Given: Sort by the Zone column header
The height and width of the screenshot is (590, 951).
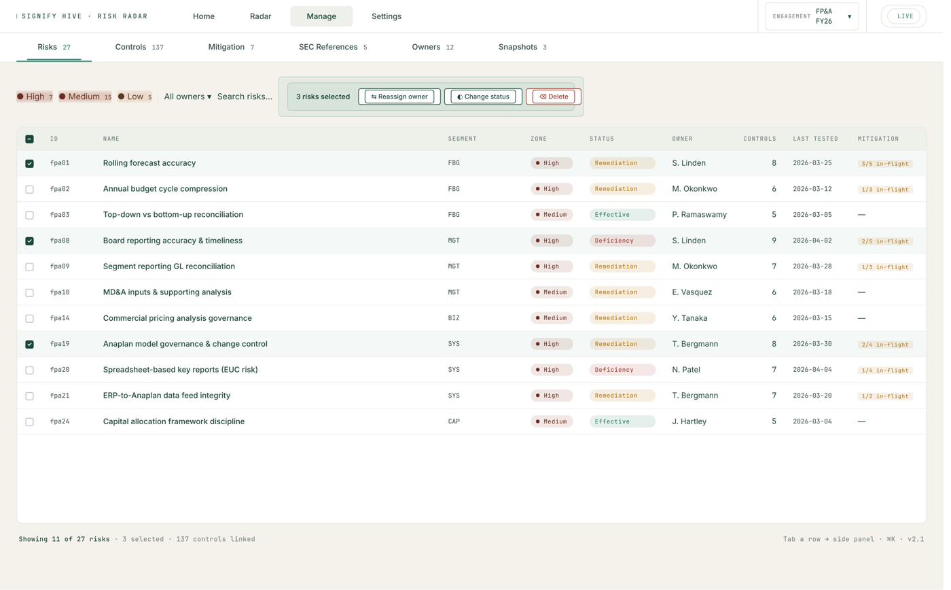Looking at the screenshot, I should 543,139.
